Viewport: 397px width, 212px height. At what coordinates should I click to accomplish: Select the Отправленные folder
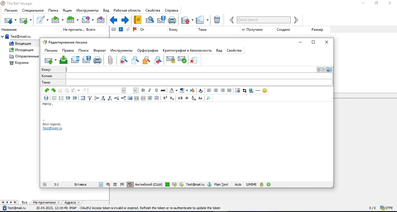pos(27,56)
